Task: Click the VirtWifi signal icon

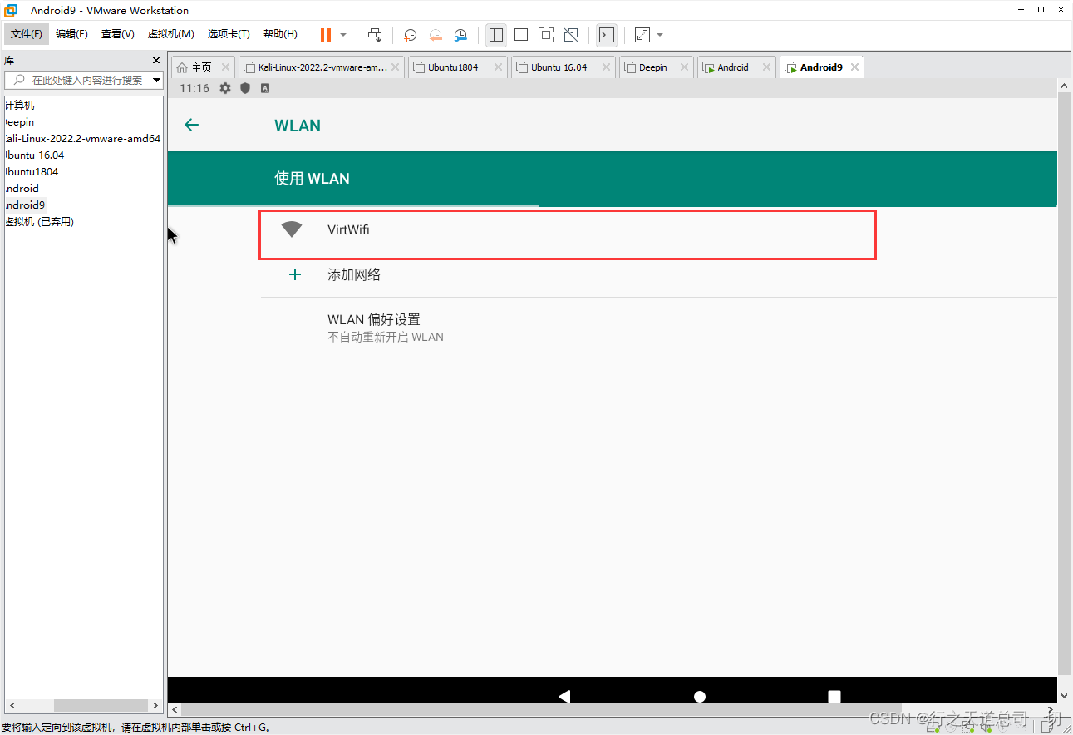Action: [x=291, y=229]
